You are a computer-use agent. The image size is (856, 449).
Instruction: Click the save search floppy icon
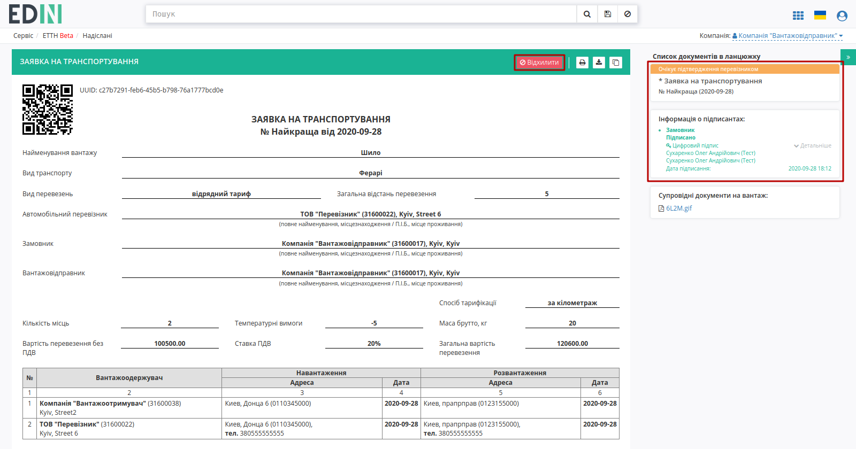[x=607, y=14]
